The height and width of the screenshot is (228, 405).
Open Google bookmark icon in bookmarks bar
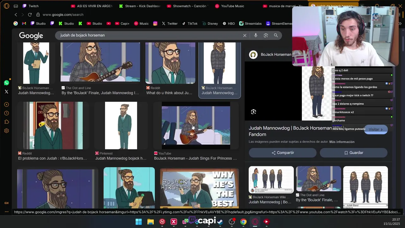click(x=16, y=23)
